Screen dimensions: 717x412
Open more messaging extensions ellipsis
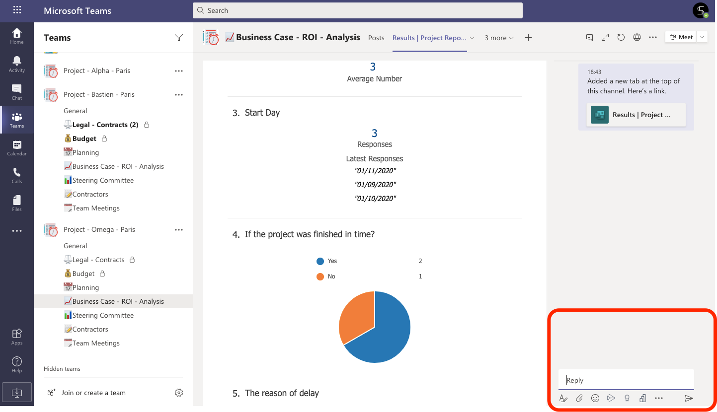tap(659, 398)
